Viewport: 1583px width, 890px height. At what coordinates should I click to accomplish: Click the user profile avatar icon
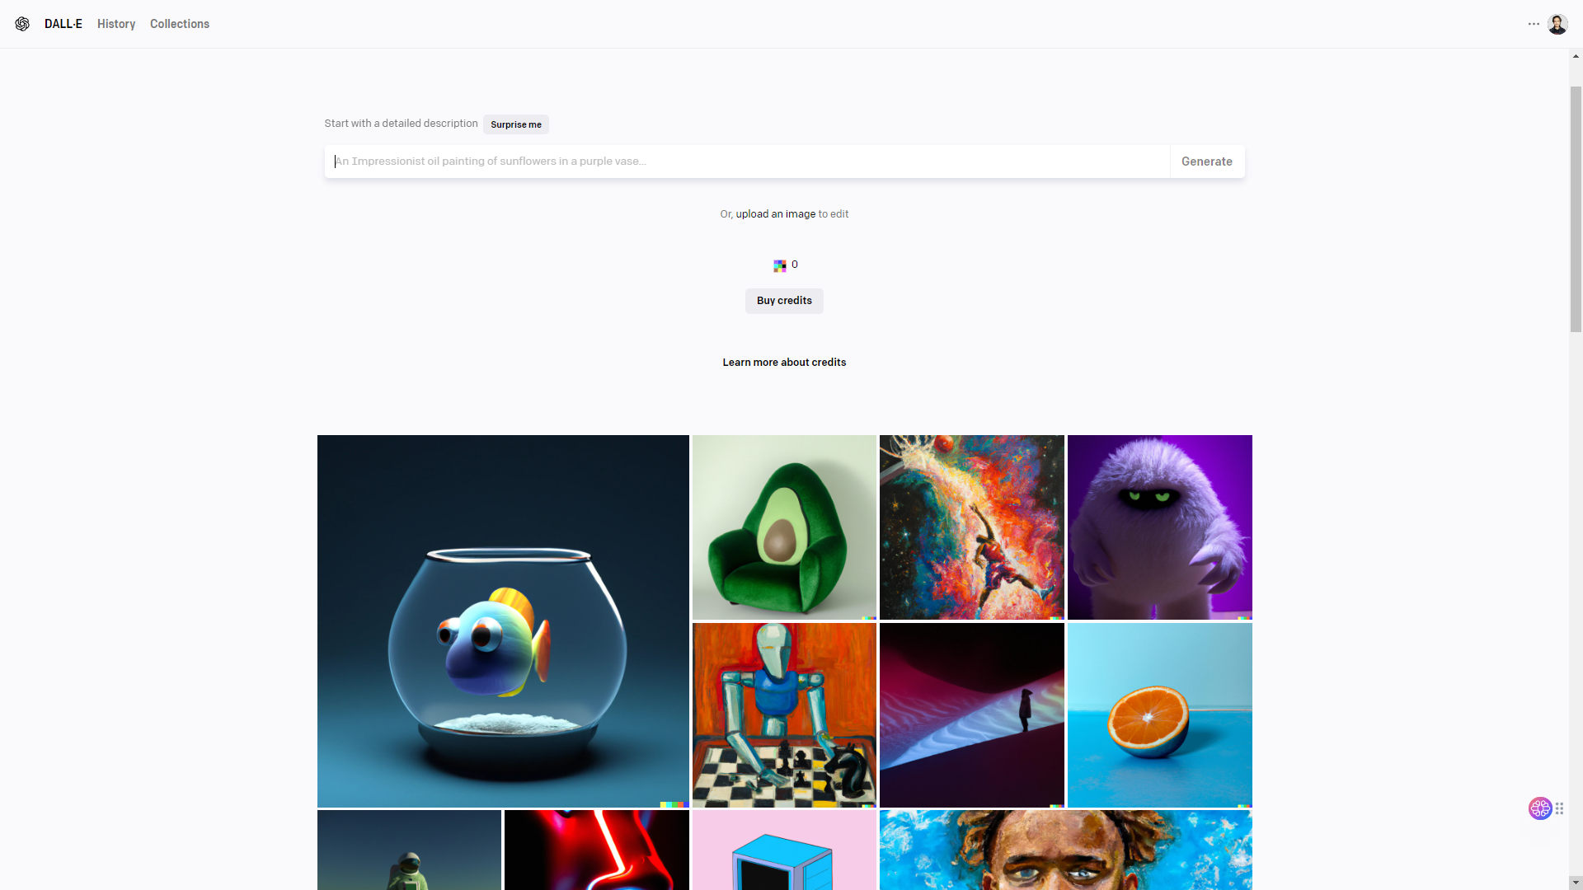pos(1558,24)
